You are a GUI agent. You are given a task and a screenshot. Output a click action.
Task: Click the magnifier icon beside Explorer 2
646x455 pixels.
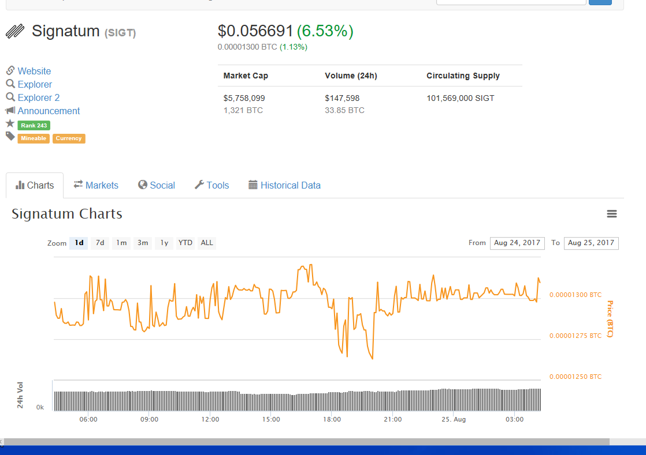[x=10, y=97]
